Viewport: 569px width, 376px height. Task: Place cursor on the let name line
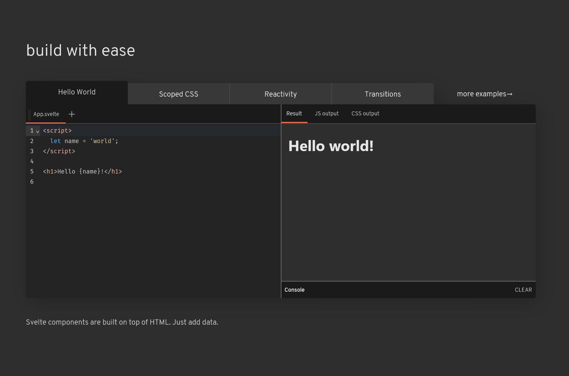click(84, 141)
